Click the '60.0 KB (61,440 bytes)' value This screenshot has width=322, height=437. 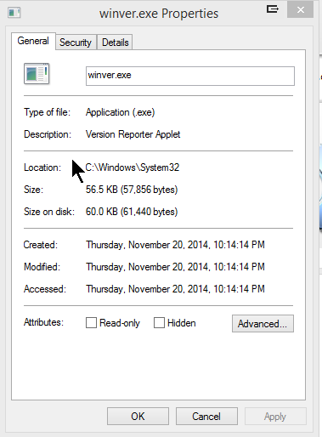[132, 212]
